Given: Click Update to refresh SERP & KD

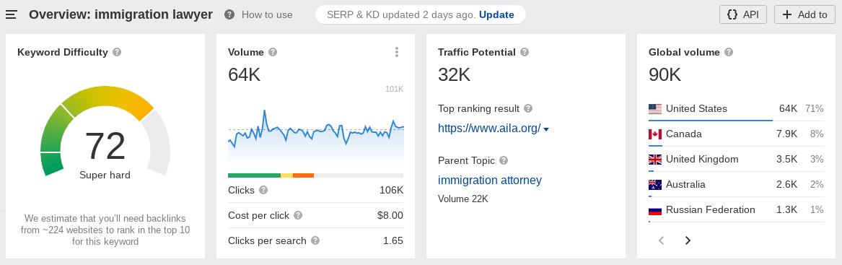Looking at the screenshot, I should coord(496,14).
